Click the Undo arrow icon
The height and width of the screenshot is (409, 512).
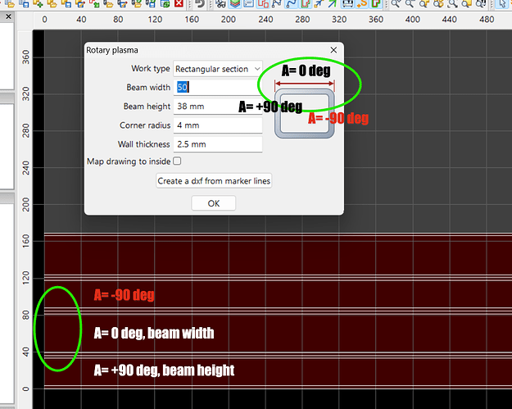[x=198, y=4]
